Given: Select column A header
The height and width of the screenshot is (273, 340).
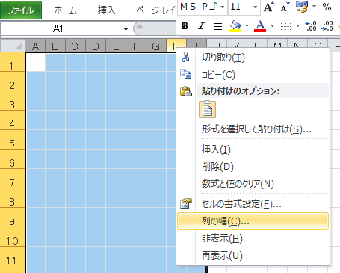Looking at the screenshot, I should click(35, 46).
